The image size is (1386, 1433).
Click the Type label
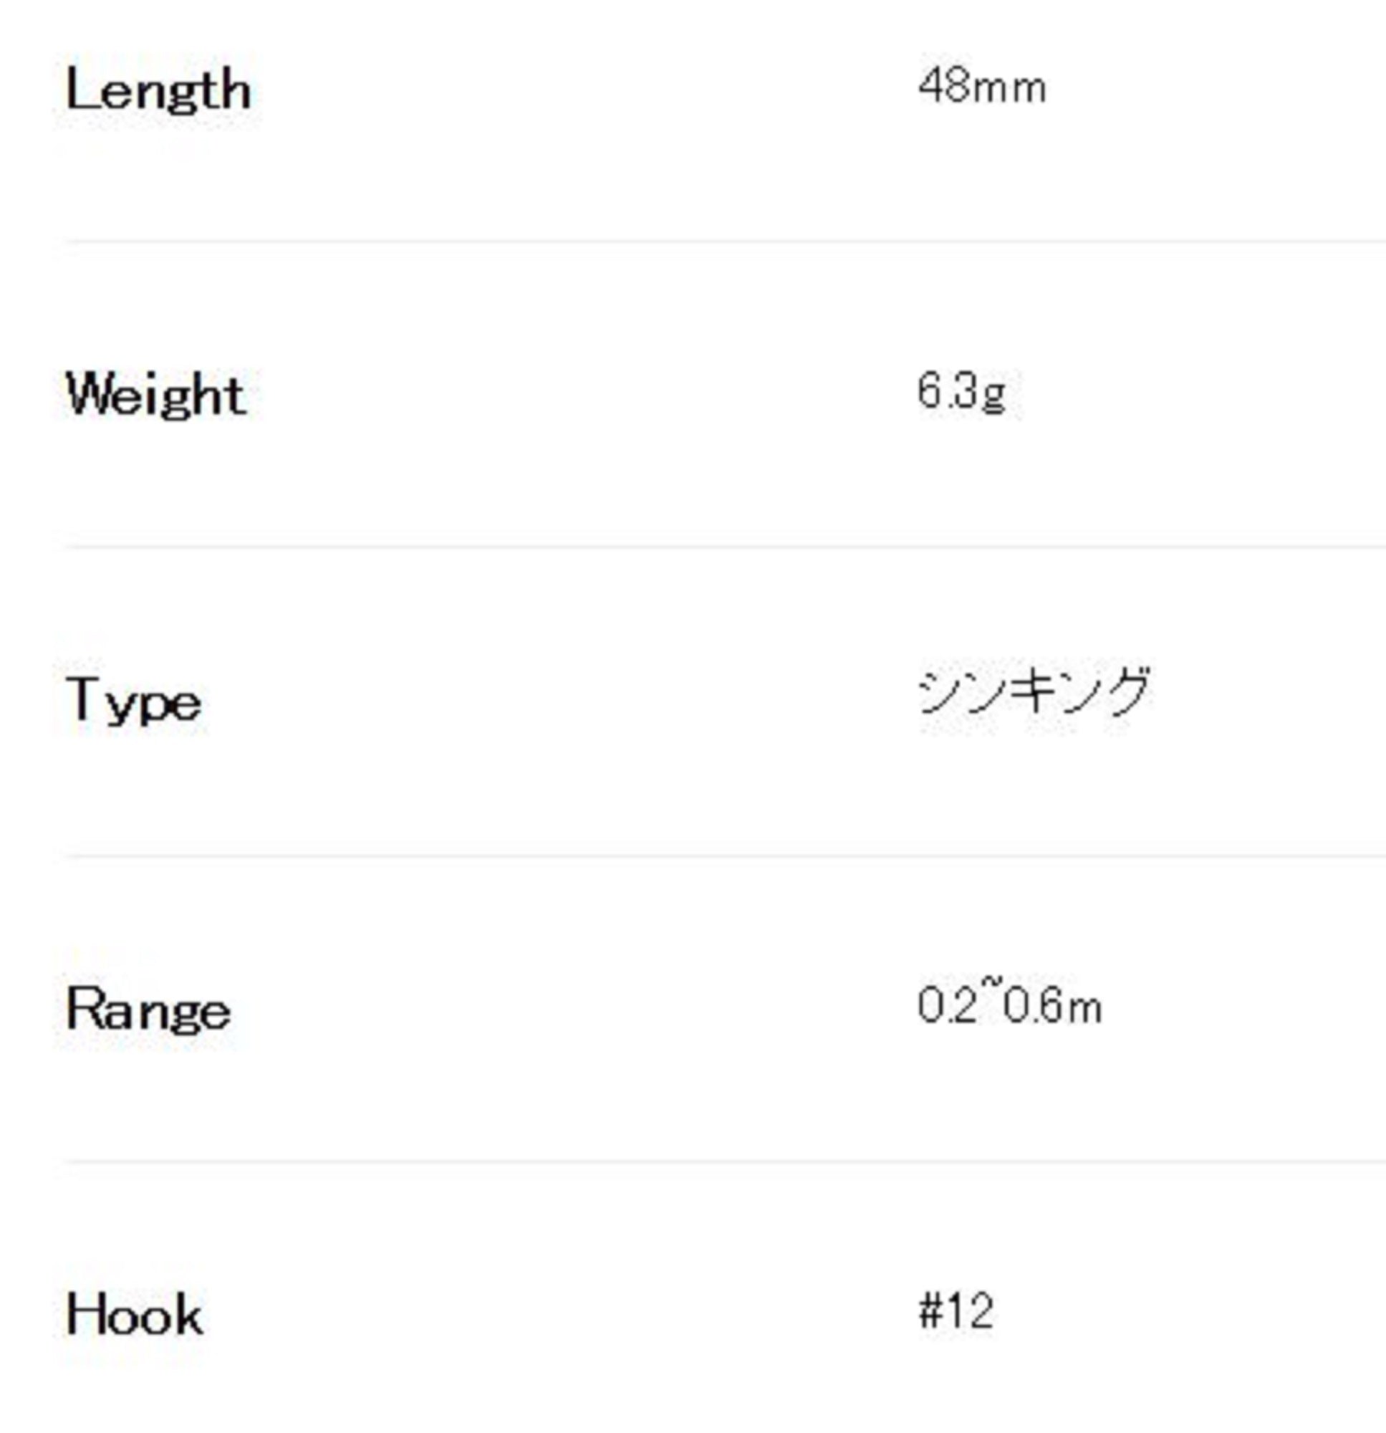pos(134,702)
